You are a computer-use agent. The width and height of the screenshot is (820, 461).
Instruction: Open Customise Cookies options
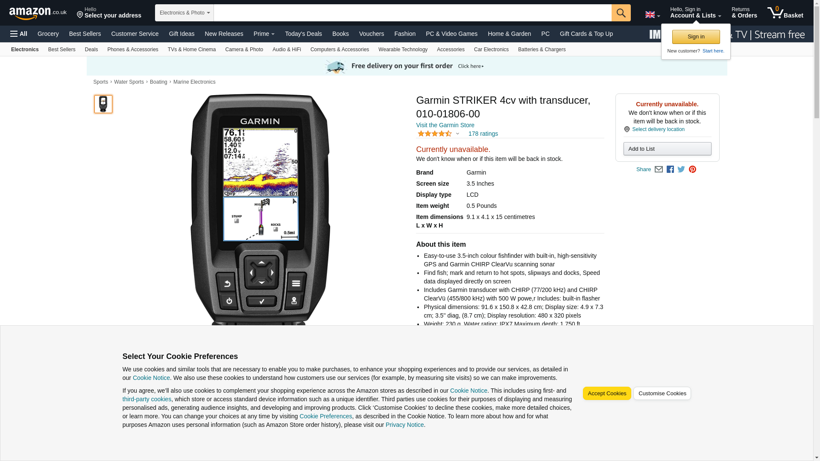[x=662, y=394]
